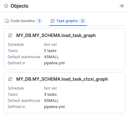Click the Code bundles tab icon

coord(7,21)
